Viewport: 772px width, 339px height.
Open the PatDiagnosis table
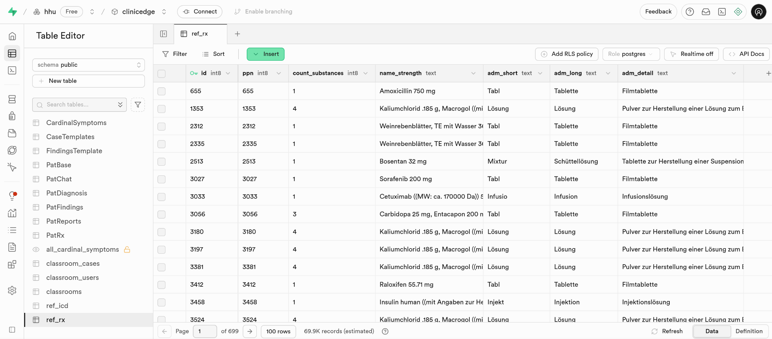point(66,193)
